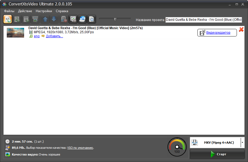Click the remove video file toolbar icon
Image resolution: width=248 pixels, height=162 pixels.
[64, 19]
